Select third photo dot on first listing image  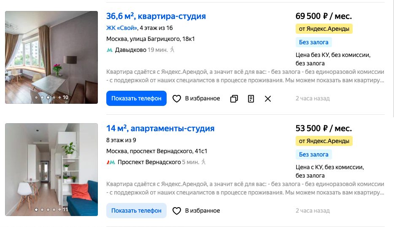48,97
